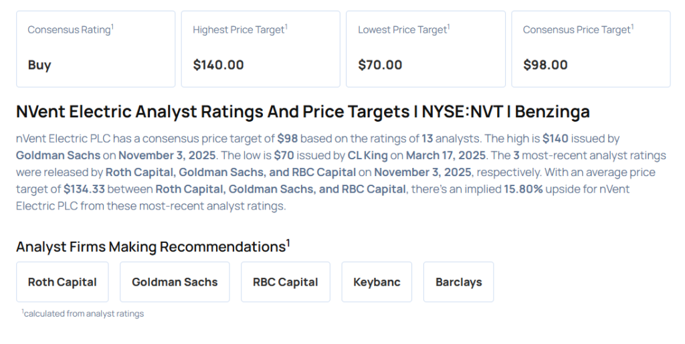Click the Analyst Firms Making Recommendations heading
The height and width of the screenshot is (344, 685).
[x=153, y=246]
